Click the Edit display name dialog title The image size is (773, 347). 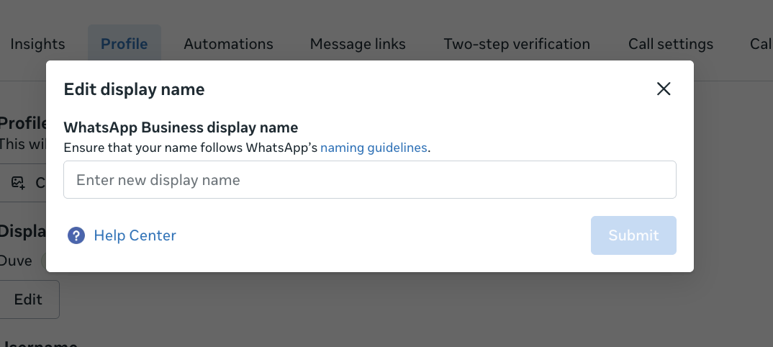tap(134, 89)
